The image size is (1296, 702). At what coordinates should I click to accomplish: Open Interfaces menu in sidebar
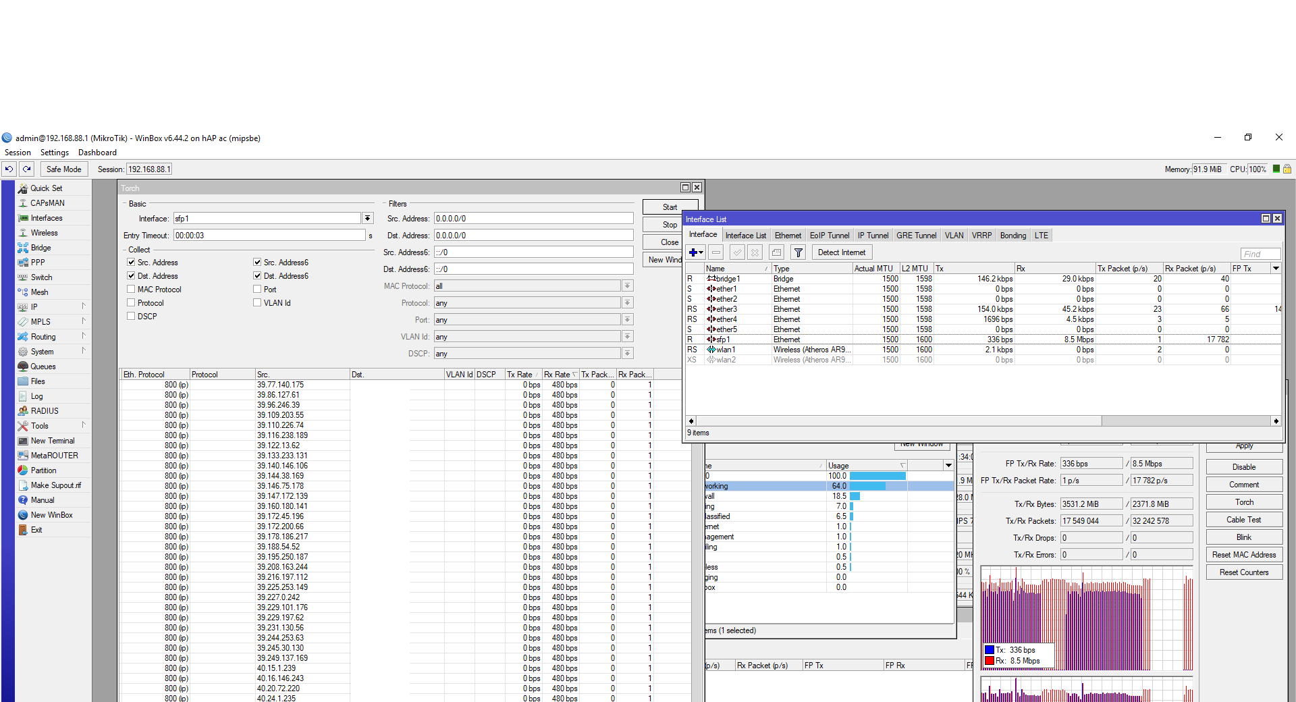point(46,218)
